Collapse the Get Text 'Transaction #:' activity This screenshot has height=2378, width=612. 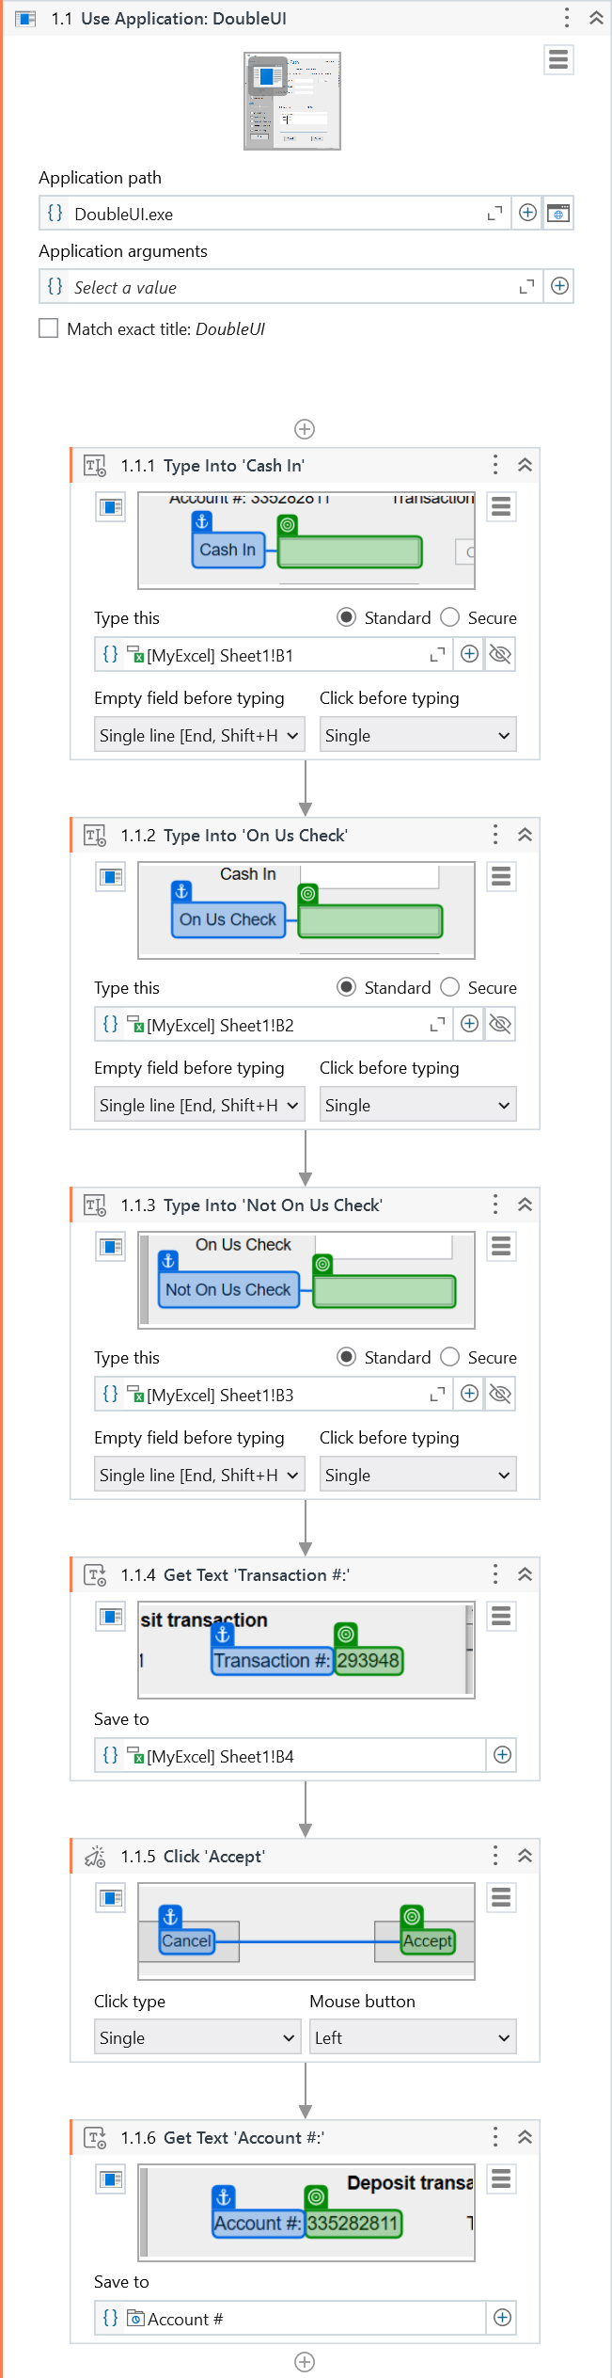(x=526, y=1574)
